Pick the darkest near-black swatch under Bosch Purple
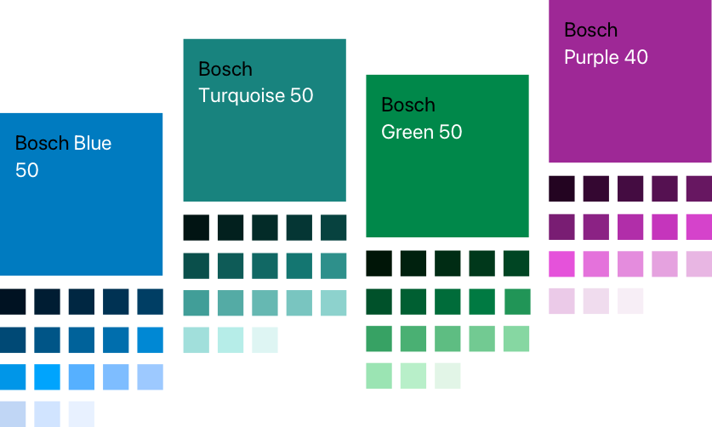Image resolution: width=712 pixels, height=427 pixels. point(561,189)
